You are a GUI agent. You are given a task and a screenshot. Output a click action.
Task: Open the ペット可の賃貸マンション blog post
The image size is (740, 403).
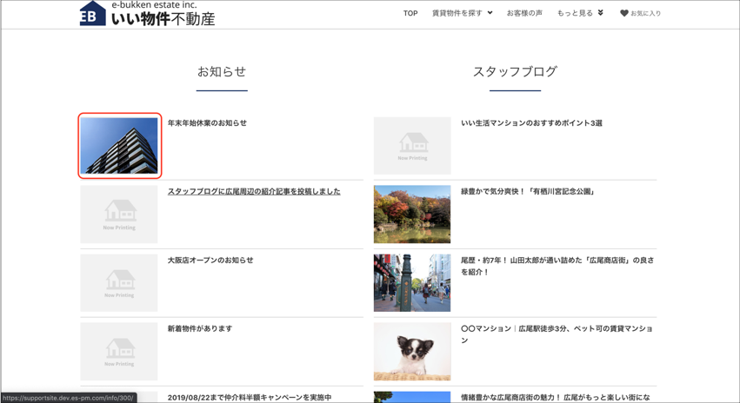coord(557,334)
